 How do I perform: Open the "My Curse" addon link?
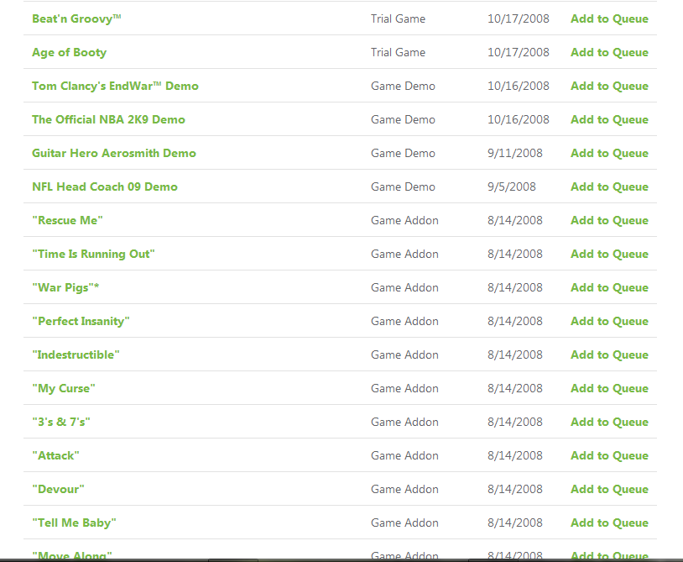[x=63, y=388]
